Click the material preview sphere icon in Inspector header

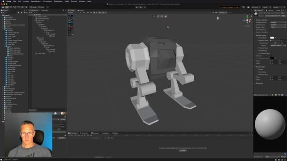[256, 14]
